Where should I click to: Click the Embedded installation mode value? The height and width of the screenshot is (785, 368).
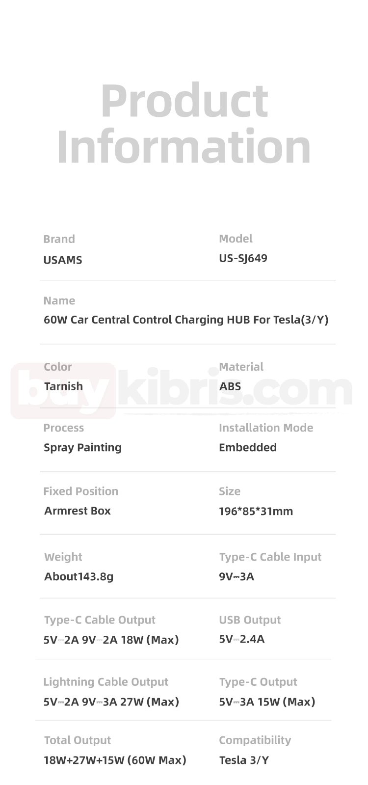248,448
